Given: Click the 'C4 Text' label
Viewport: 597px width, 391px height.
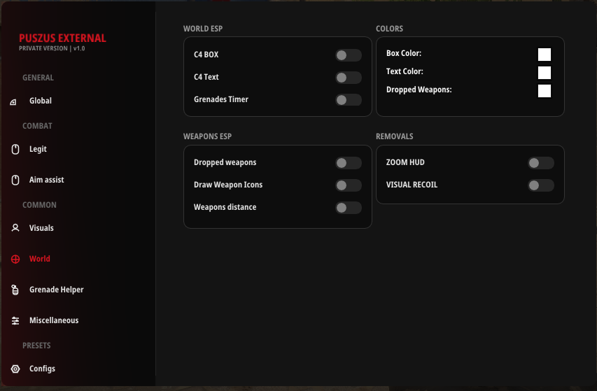Looking at the screenshot, I should [206, 77].
